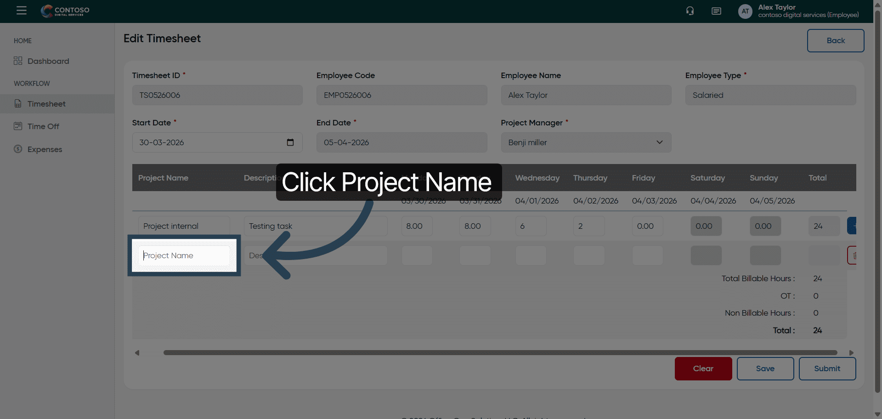The width and height of the screenshot is (882, 419).
Task: Save the timesheet
Action: click(765, 368)
